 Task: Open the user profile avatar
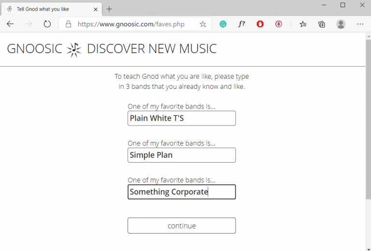(x=341, y=24)
